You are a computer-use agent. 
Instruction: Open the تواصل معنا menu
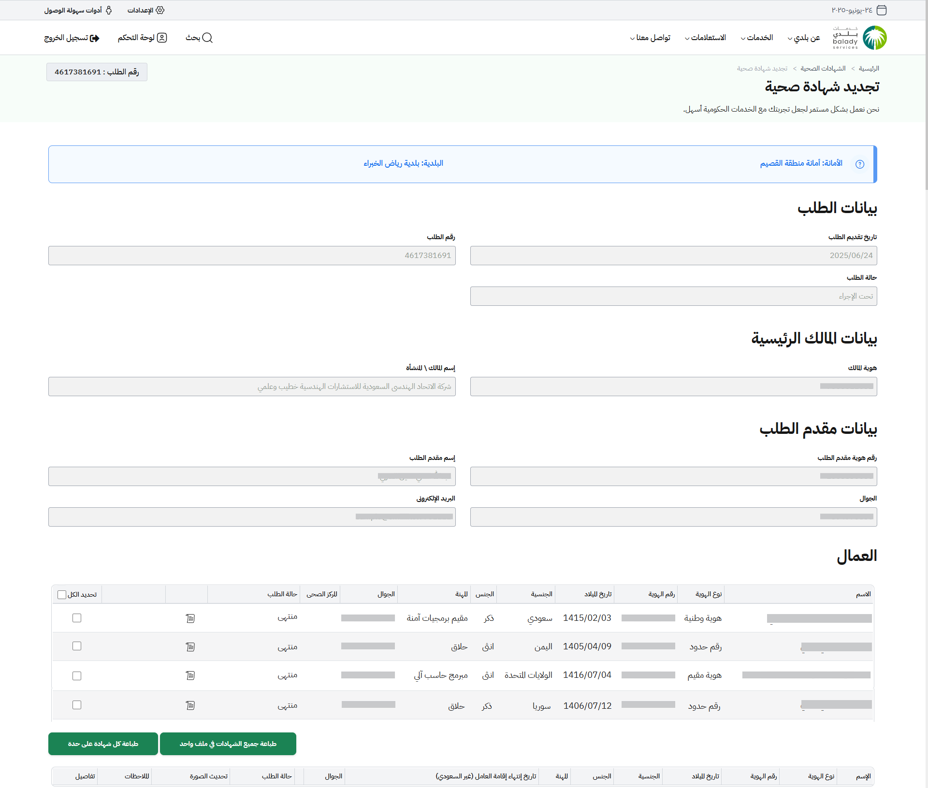point(650,38)
